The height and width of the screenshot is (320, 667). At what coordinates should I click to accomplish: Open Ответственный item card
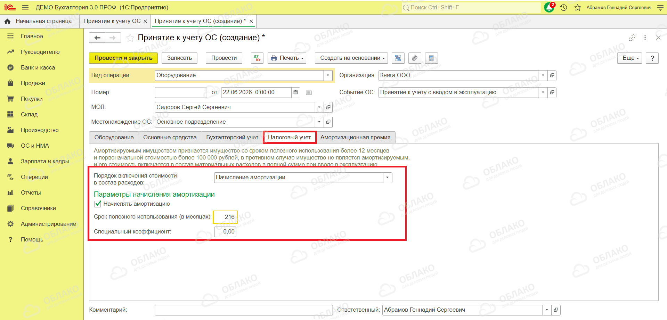[x=556, y=310]
